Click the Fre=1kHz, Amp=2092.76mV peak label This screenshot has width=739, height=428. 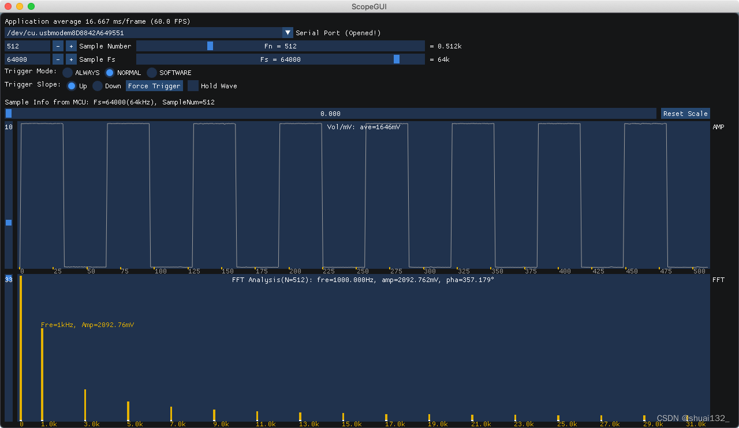tap(88, 325)
